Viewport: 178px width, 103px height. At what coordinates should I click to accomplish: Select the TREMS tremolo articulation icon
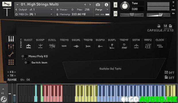(64, 46)
